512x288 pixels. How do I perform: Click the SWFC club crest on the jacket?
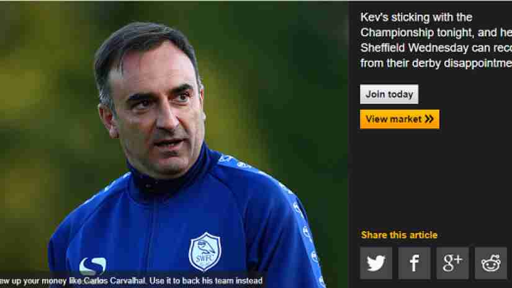[205, 251]
